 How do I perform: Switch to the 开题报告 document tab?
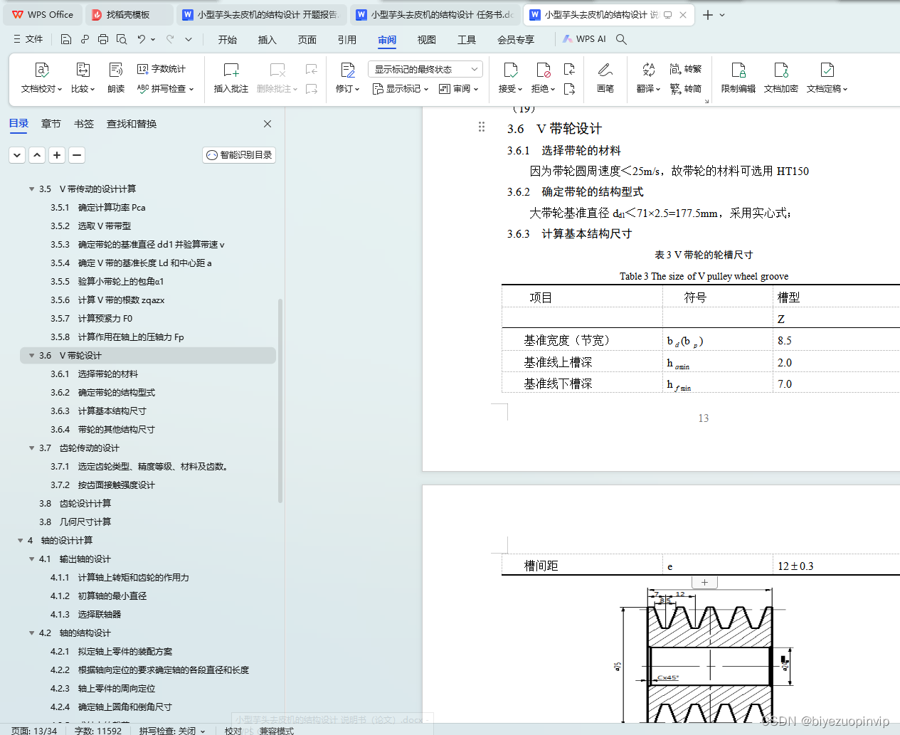[260, 14]
